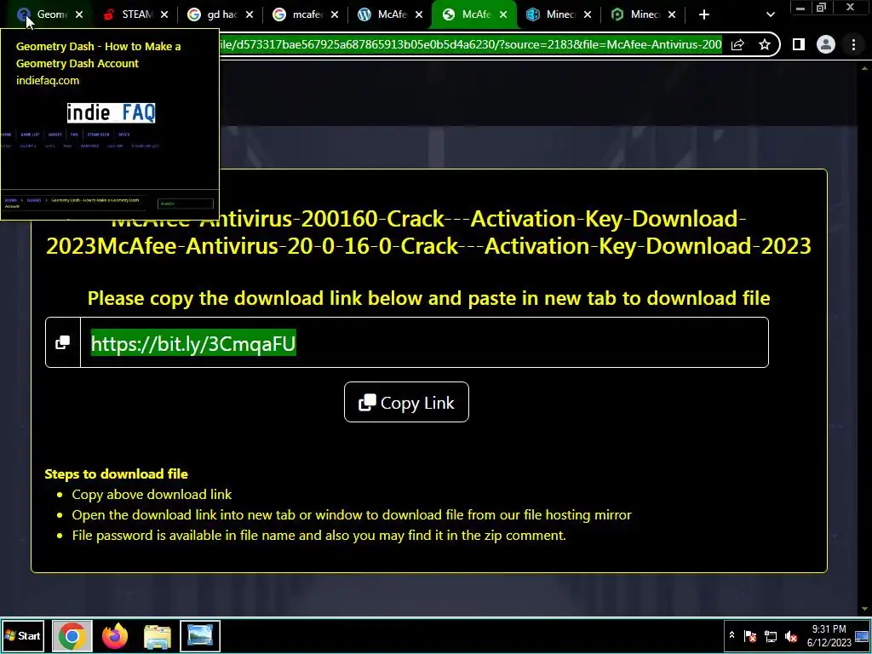
Task: Click the page's vertical scrollbar up arrow
Action: pyautogui.click(x=865, y=68)
